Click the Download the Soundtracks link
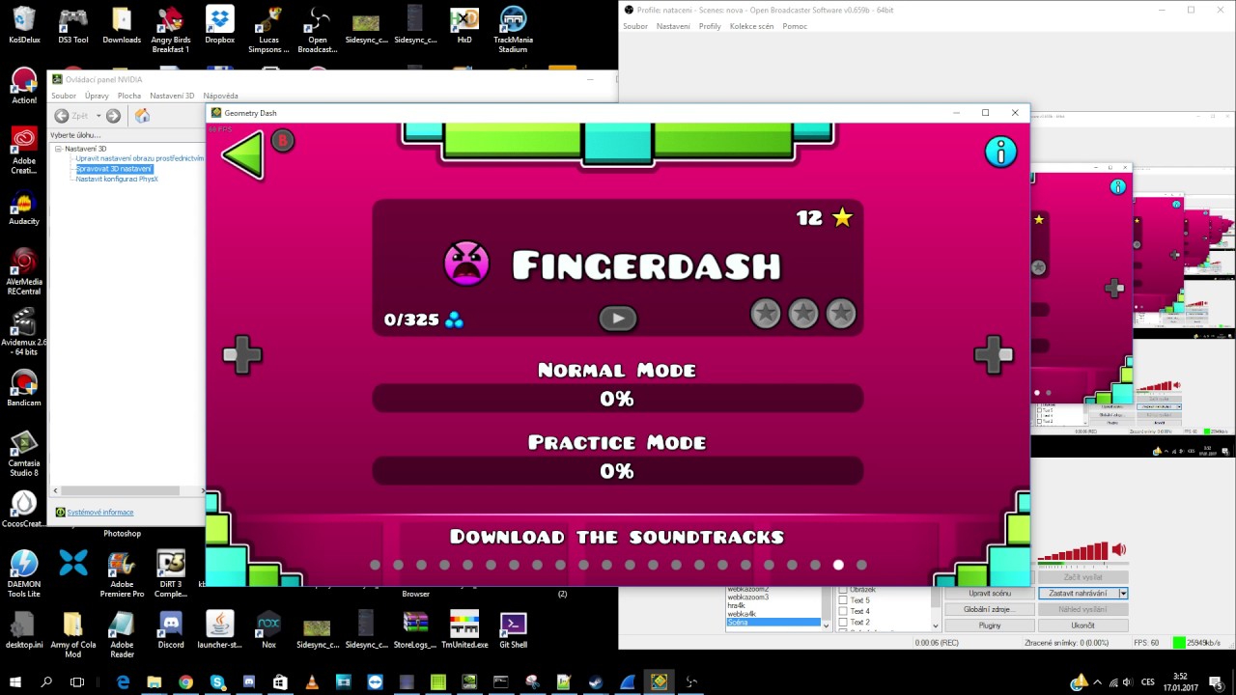Image resolution: width=1236 pixels, height=695 pixels. click(x=617, y=537)
